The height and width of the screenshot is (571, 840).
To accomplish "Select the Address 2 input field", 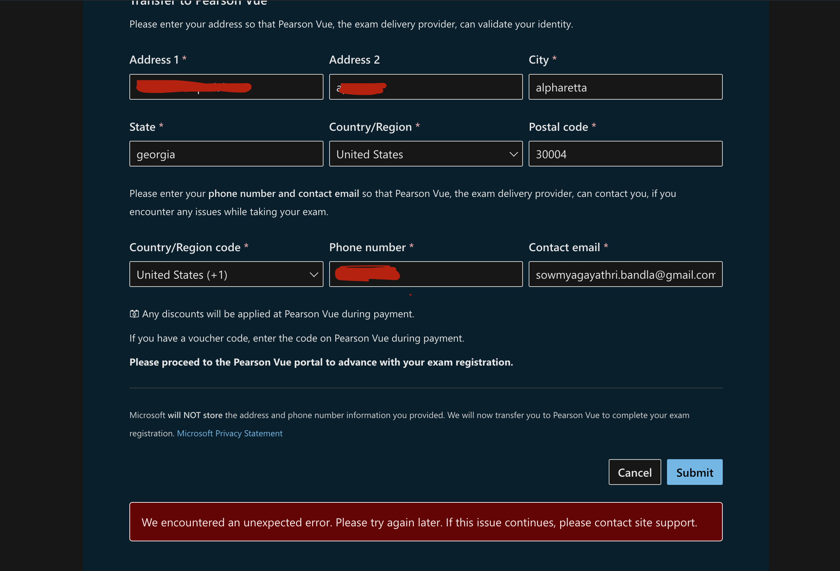I will [x=425, y=87].
